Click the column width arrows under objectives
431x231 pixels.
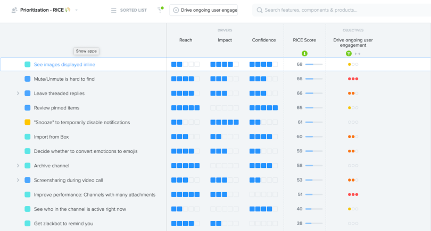[358, 54]
